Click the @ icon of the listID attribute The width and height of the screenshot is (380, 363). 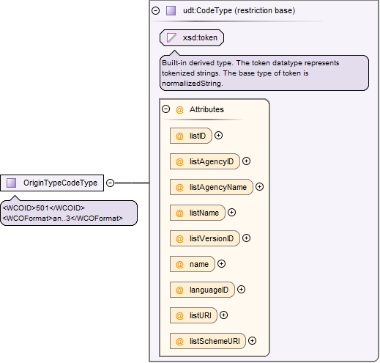(x=179, y=136)
